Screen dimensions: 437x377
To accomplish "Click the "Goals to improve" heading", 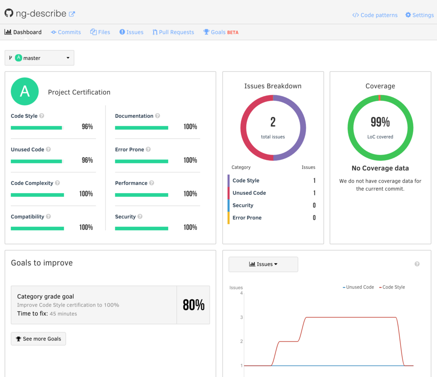I will [x=42, y=263].
